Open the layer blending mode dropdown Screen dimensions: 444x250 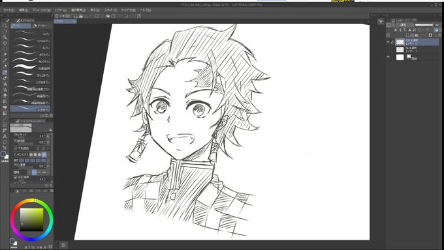click(x=405, y=25)
